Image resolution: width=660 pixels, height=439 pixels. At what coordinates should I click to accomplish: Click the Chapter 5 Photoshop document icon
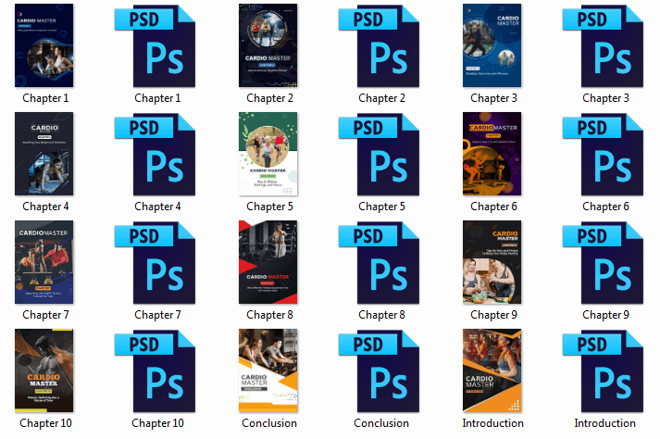tap(380, 155)
